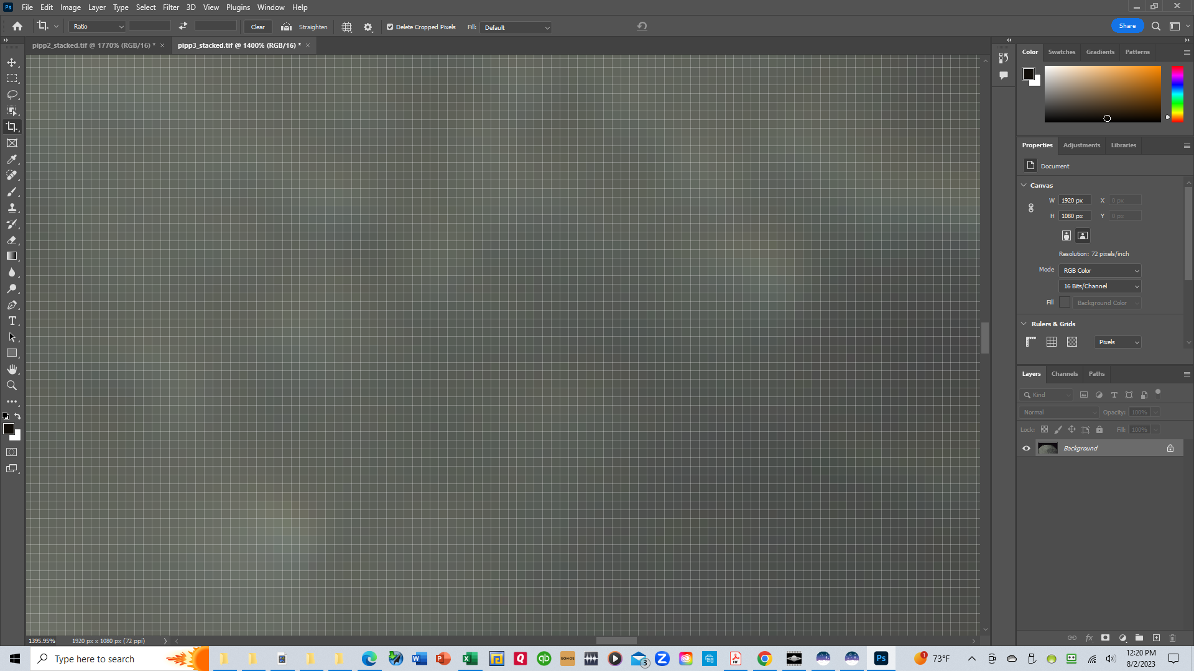The image size is (1194, 671).
Task: Select the Lasso tool
Action: point(12,94)
